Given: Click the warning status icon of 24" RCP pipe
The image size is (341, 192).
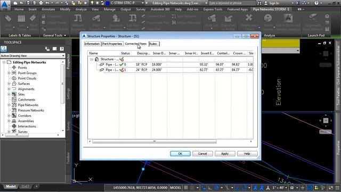Looking at the screenshot, I should [x=121, y=70].
